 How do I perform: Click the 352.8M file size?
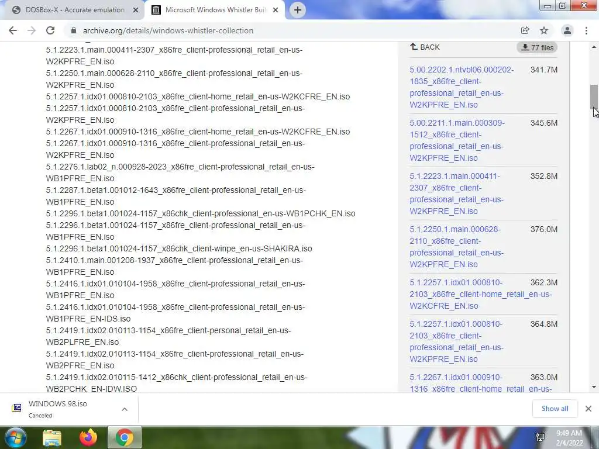point(543,176)
